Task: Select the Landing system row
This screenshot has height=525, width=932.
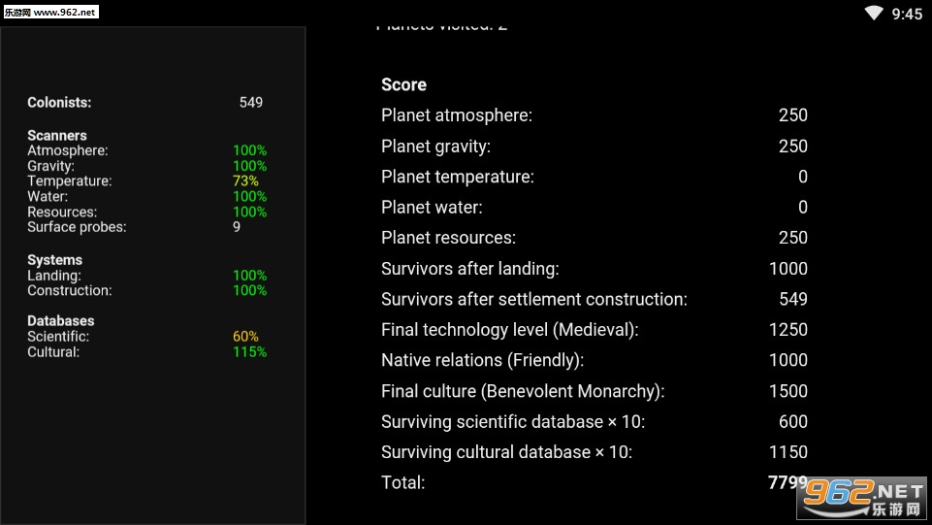Action: [145, 276]
